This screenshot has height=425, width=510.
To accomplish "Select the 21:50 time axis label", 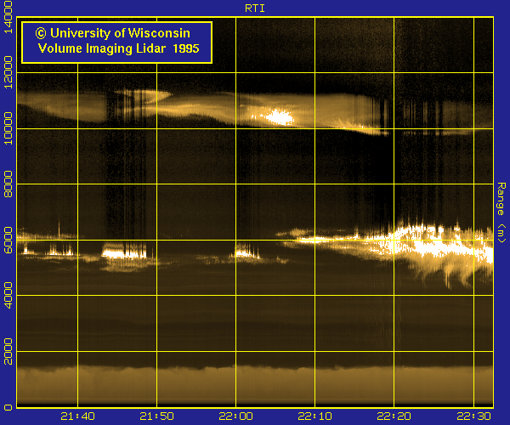I will (x=156, y=416).
